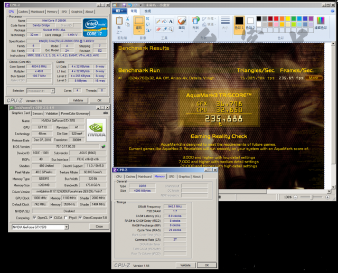Click the zoom out minus icon in Paint
The width and height of the screenshot is (338, 273).
coord(296,197)
